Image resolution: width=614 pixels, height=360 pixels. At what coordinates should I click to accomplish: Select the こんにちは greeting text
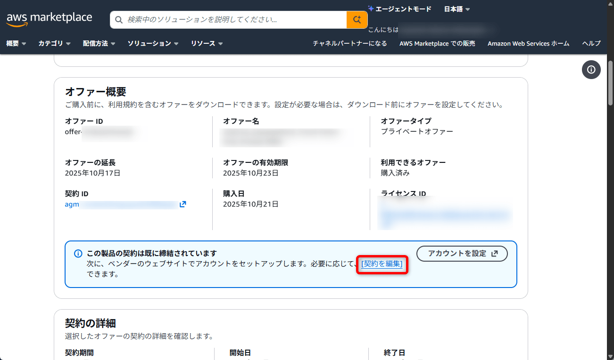click(383, 30)
